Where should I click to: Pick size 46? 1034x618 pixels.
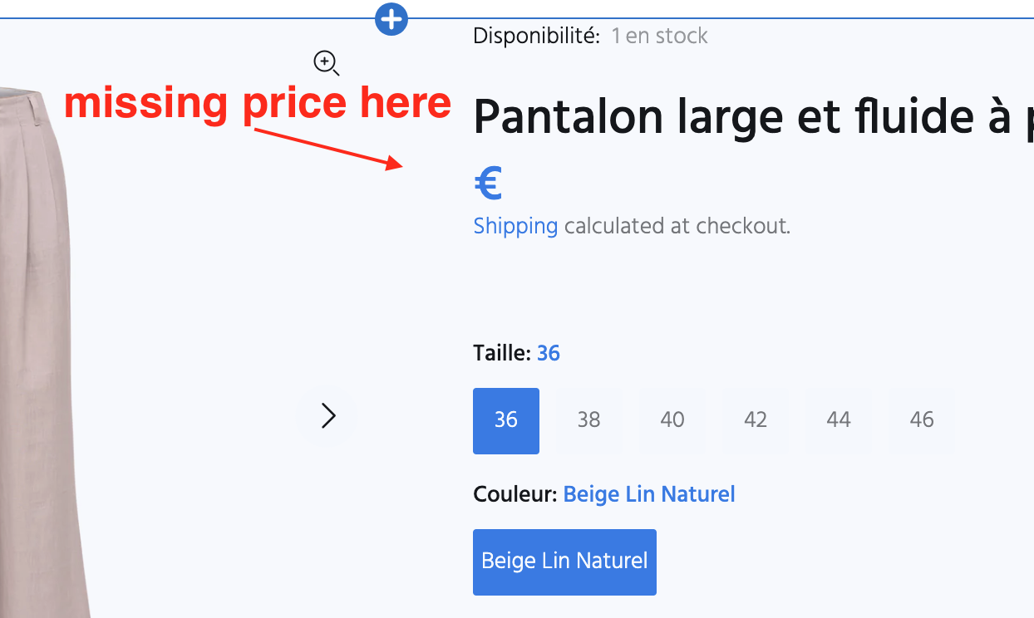tap(921, 420)
